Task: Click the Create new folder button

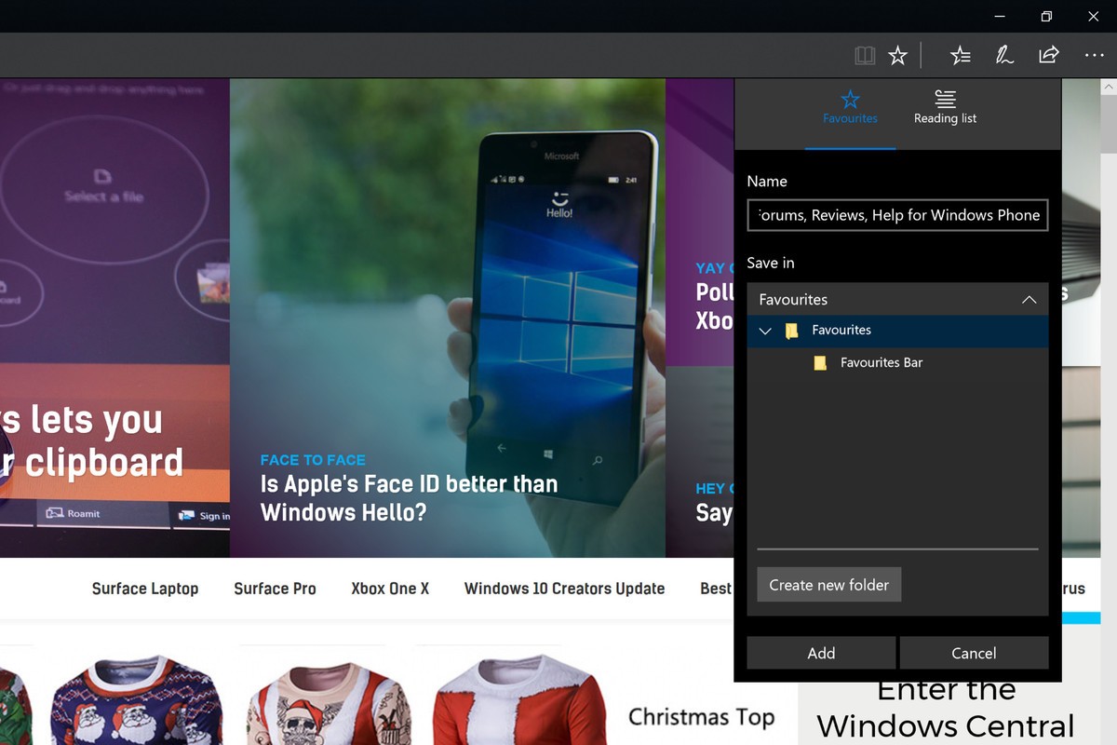Action: tap(828, 585)
